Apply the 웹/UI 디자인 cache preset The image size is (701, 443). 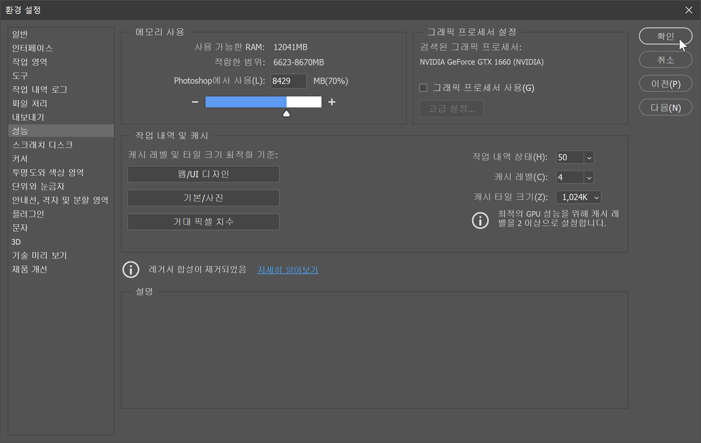(203, 174)
